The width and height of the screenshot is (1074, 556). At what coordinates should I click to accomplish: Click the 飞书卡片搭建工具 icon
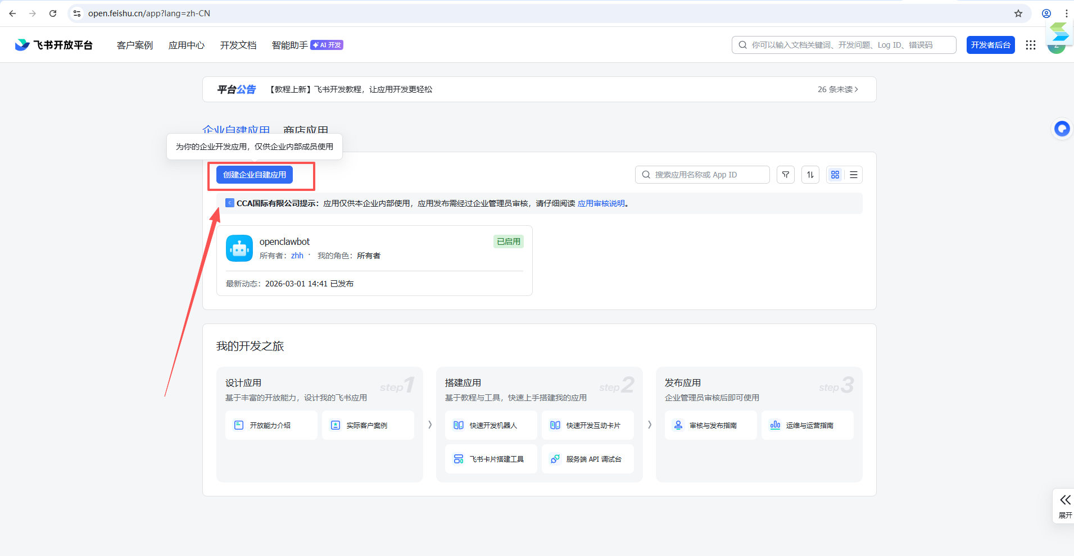[459, 459]
